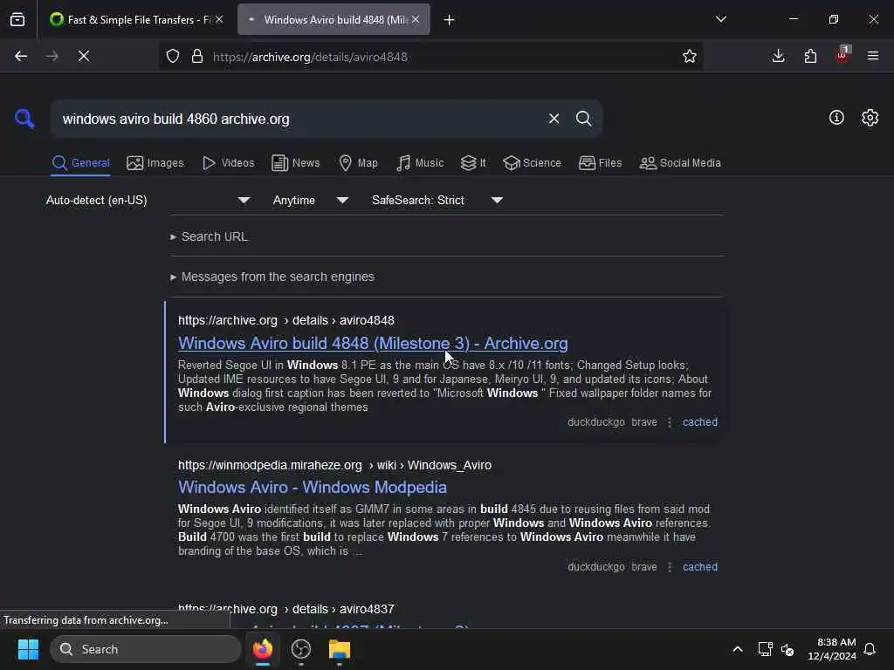894x670 pixels.
Task: Switch to Images search category
Action: (x=155, y=163)
